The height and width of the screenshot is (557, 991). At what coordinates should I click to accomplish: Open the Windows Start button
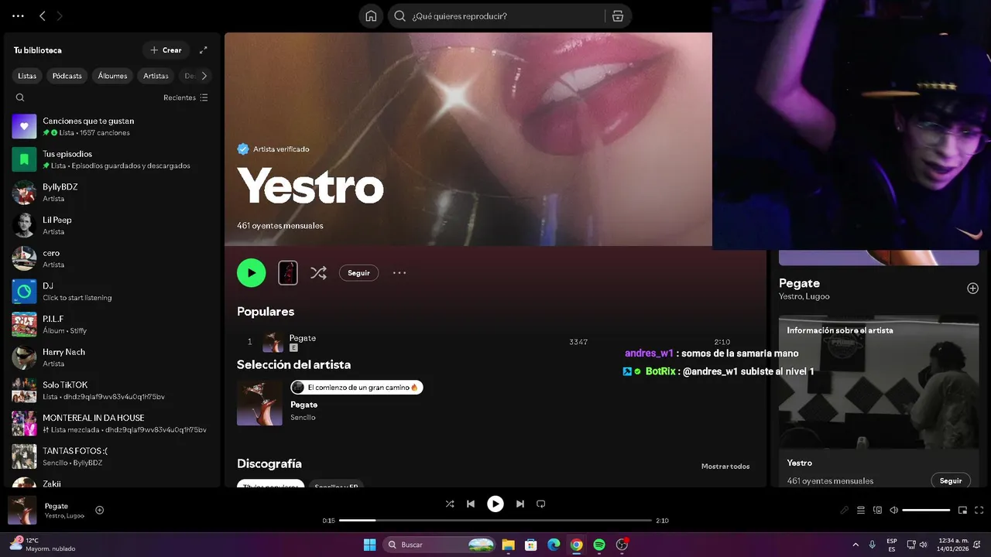[x=369, y=545]
